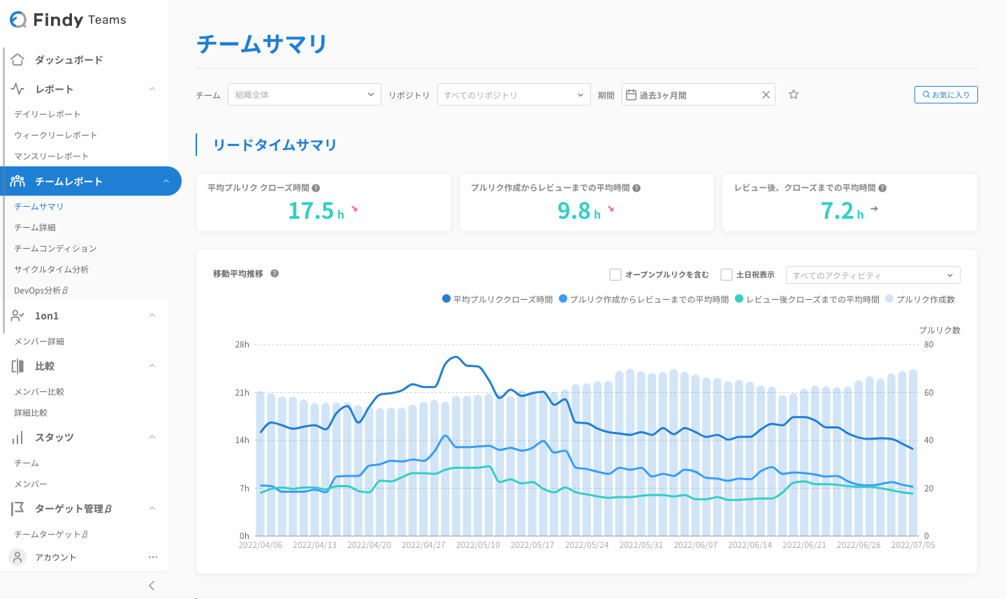
Task: Open the account more options ellipsis
Action: 153,557
